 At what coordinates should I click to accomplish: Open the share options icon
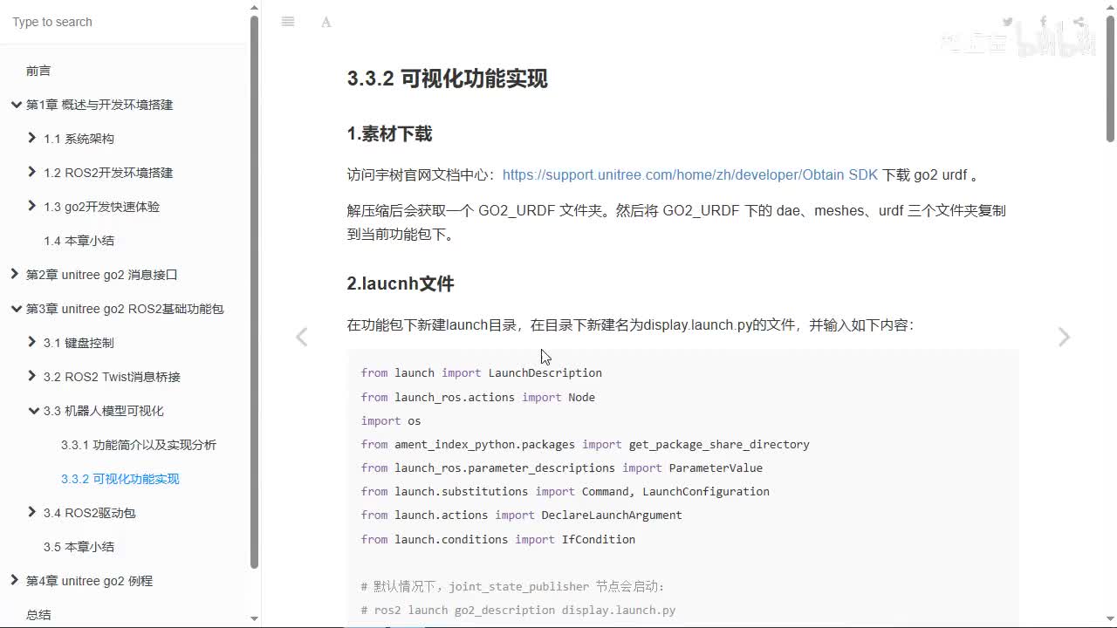point(1079,22)
